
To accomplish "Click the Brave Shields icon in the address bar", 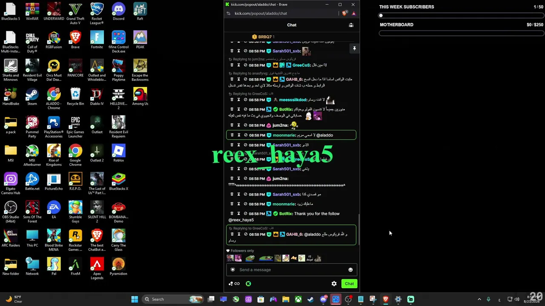I will (x=344, y=14).
